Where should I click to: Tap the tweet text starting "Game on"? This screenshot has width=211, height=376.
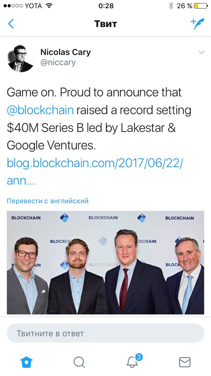(x=94, y=92)
